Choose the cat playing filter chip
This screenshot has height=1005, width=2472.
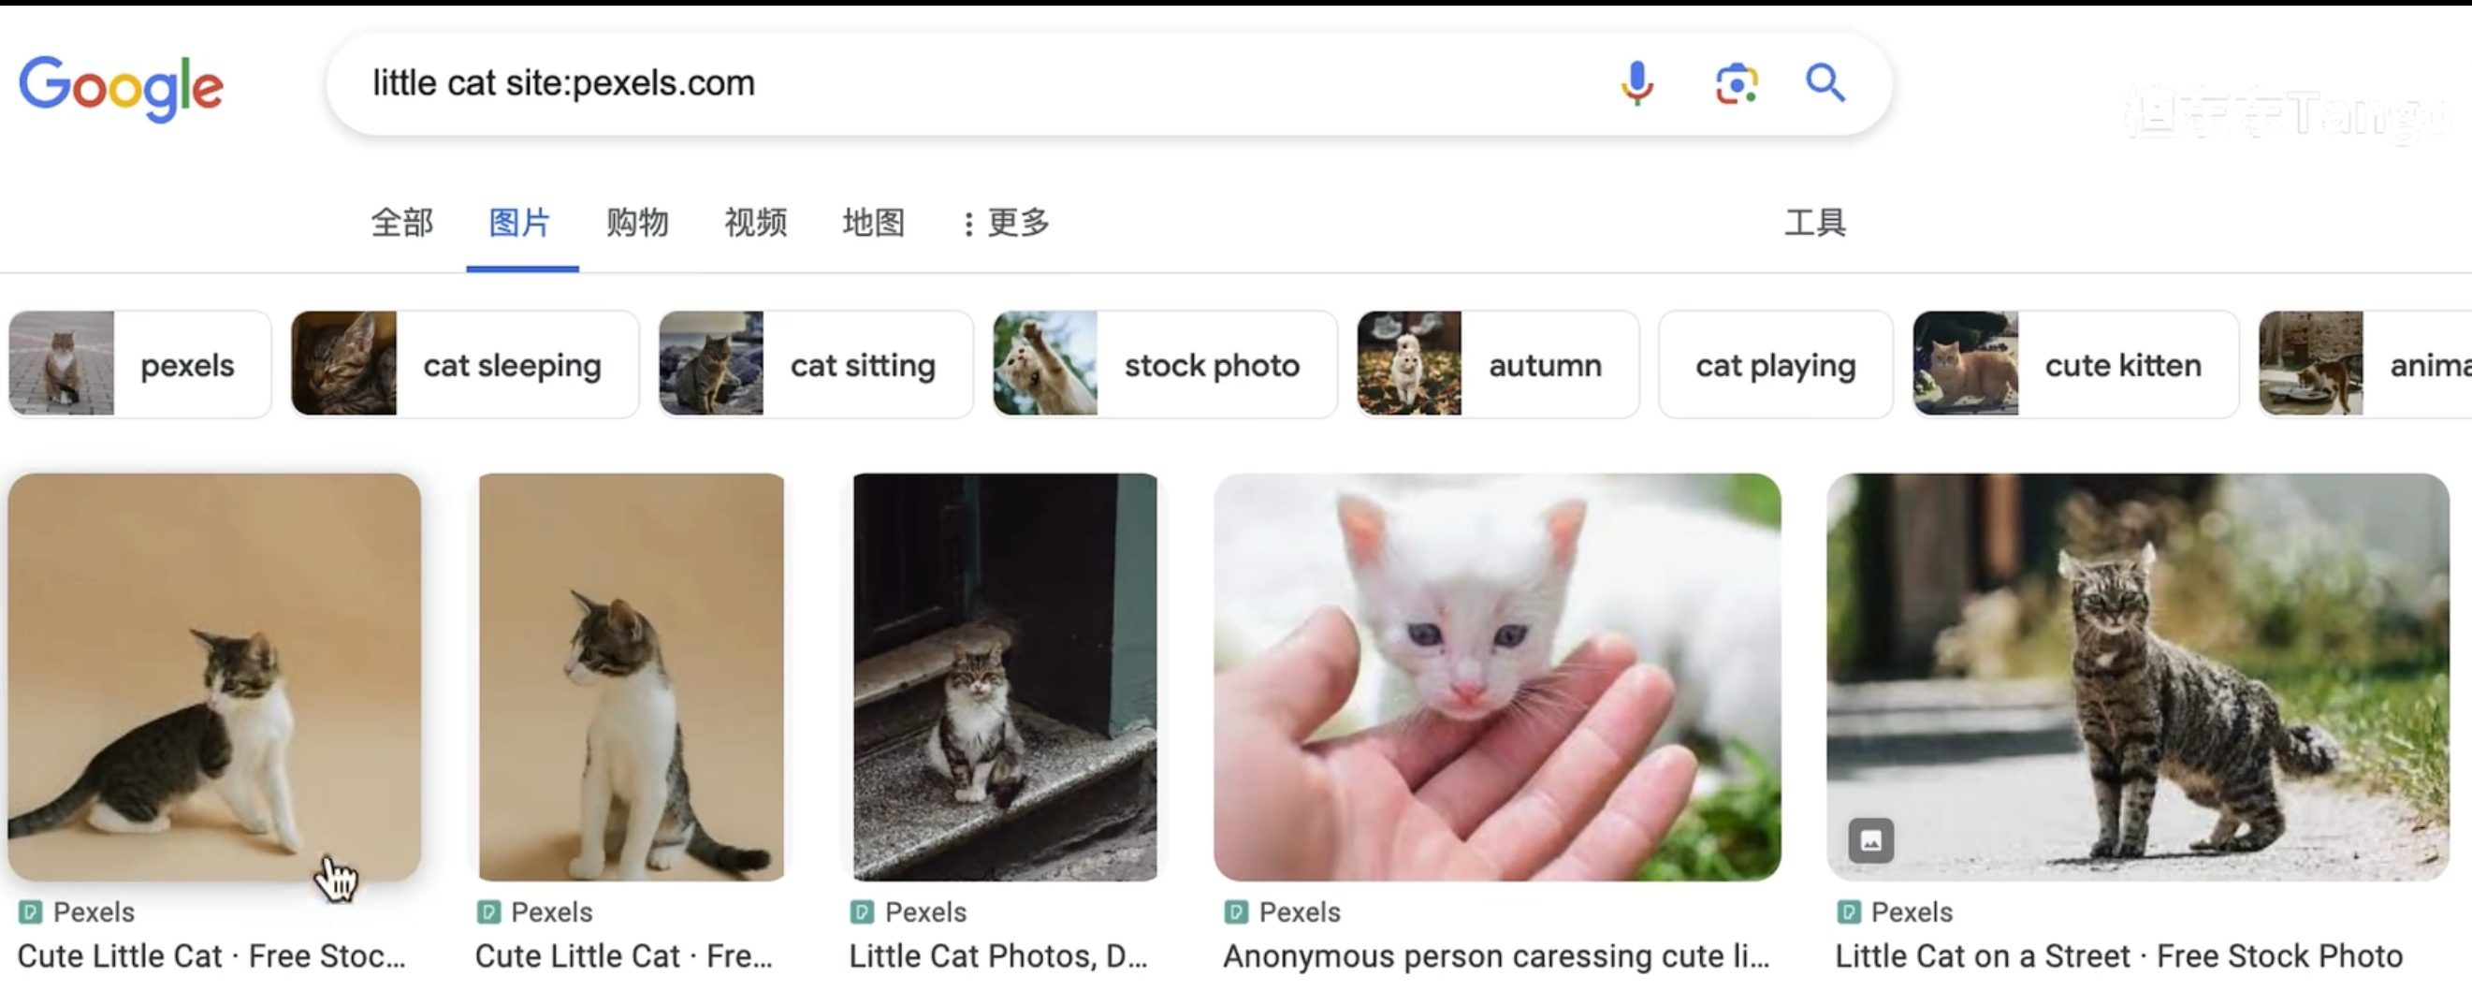1775,364
